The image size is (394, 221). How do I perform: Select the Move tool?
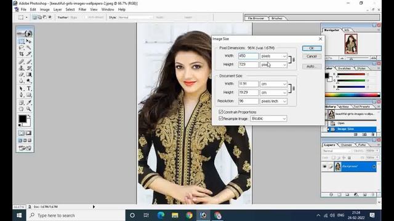pyautogui.click(x=29, y=41)
